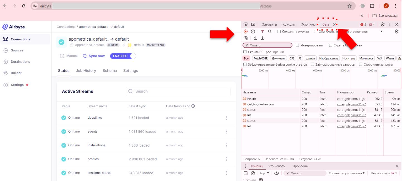Open the options menu for sessions_starts stream
402x181 pixels.
[227, 173]
